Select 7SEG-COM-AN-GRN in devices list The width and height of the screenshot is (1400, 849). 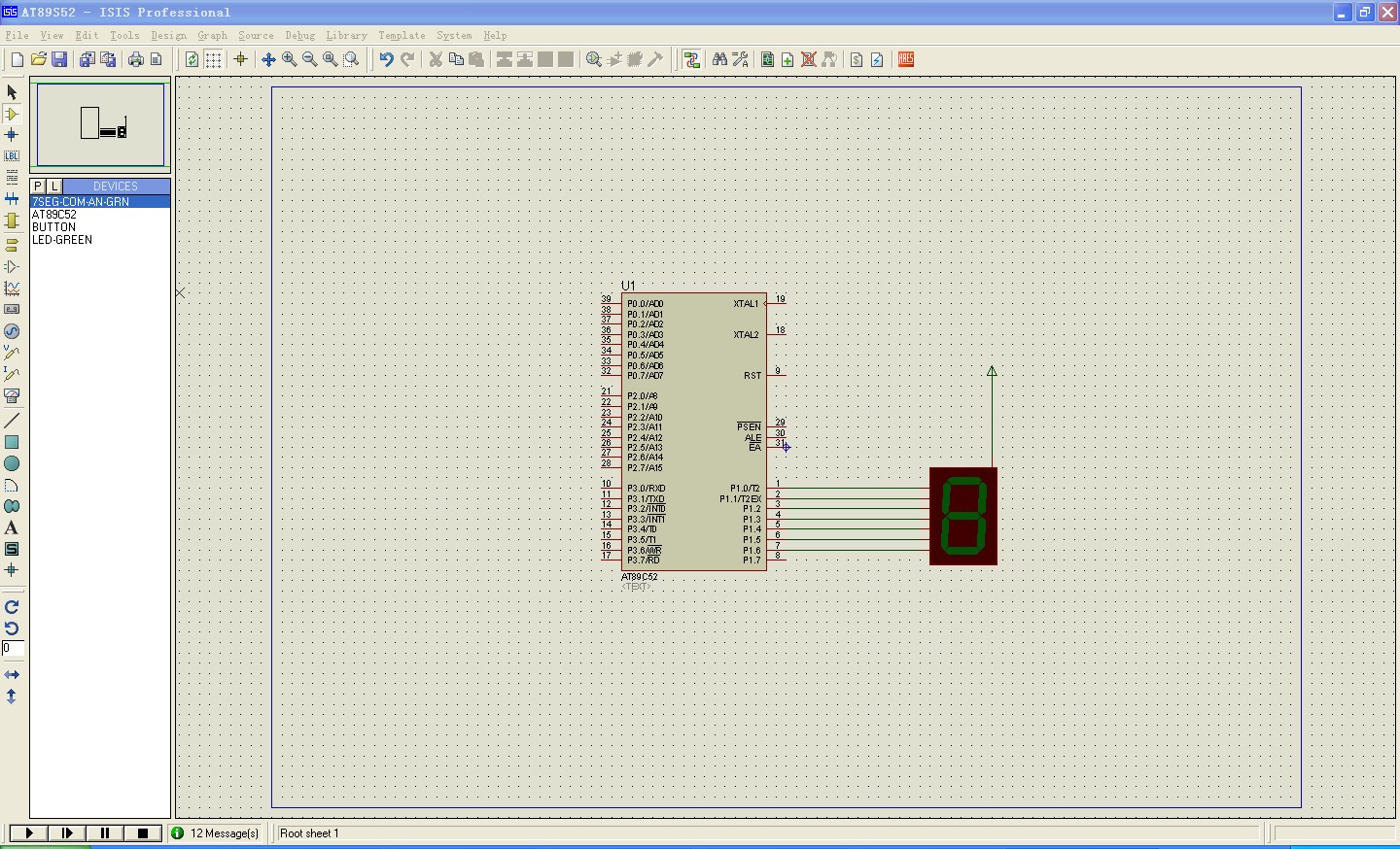100,202
